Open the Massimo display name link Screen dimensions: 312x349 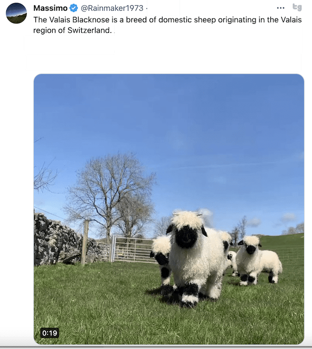51,8
